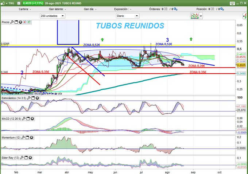Maximize the Momentum panel window icon
This screenshot has height=174, width=248.
(27, 138)
